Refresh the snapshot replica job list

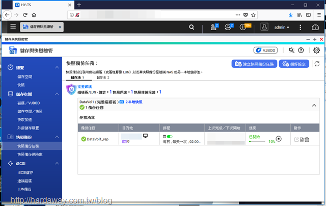click(x=317, y=64)
